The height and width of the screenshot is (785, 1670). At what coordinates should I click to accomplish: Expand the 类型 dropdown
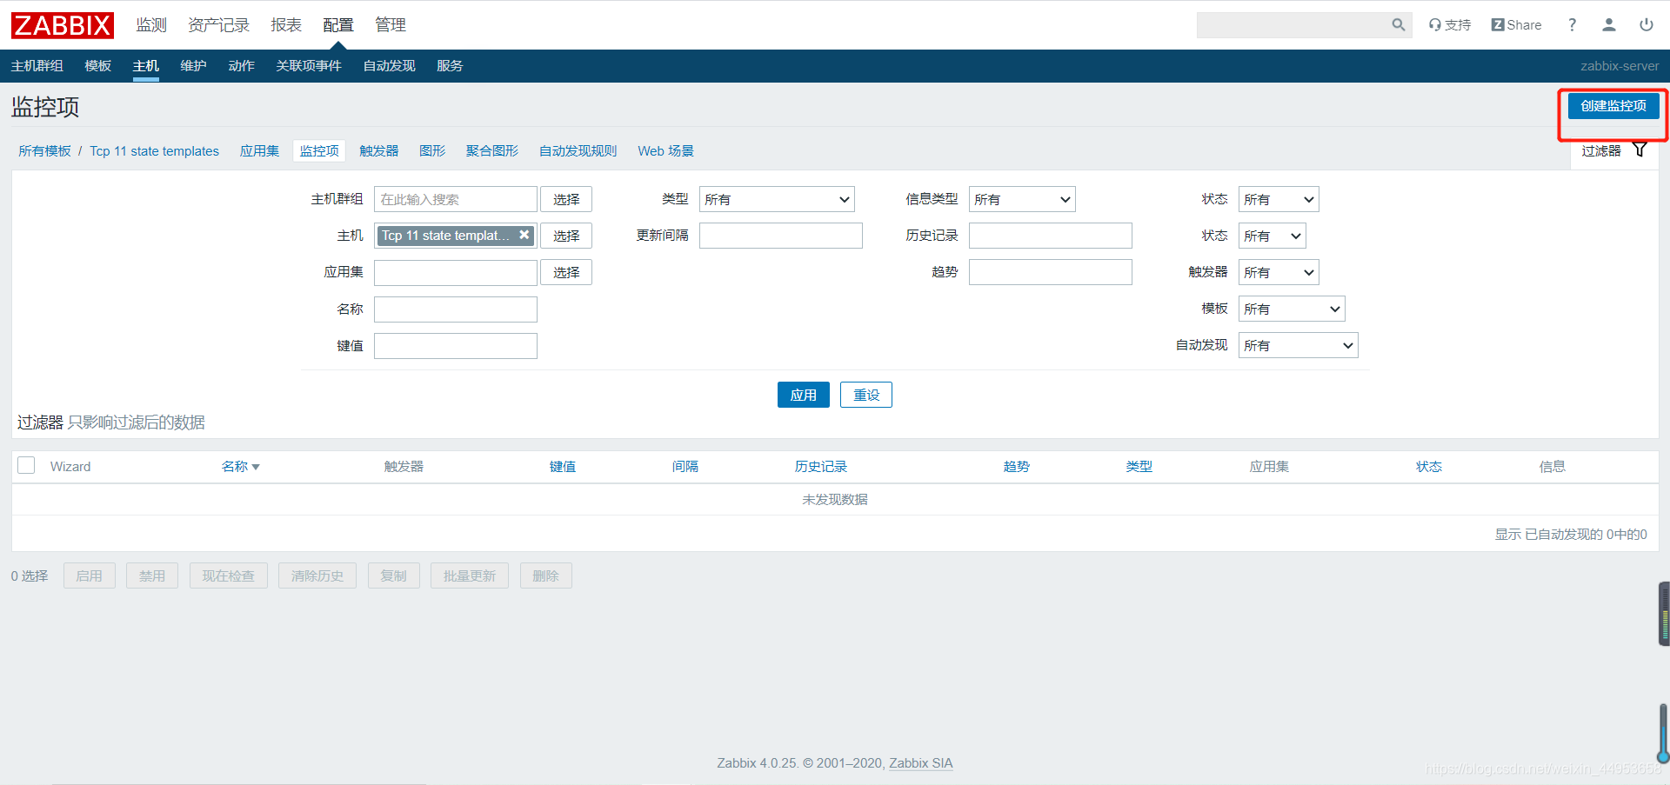(777, 199)
